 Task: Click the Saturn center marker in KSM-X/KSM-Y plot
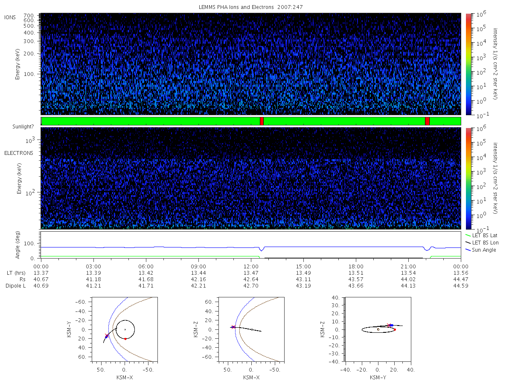[125, 329]
